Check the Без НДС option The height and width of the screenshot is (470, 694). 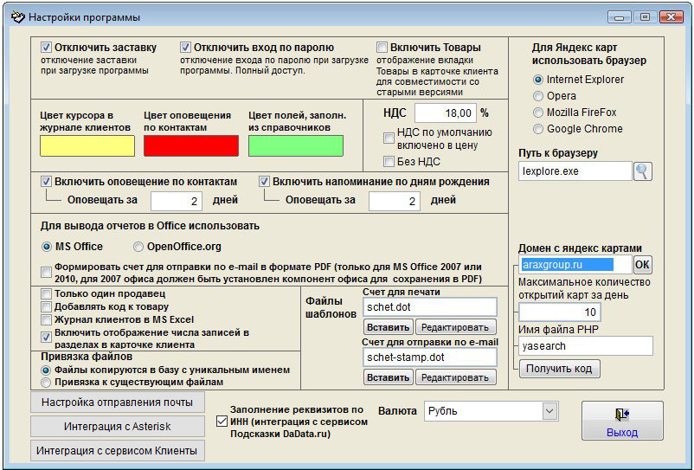[x=389, y=162]
